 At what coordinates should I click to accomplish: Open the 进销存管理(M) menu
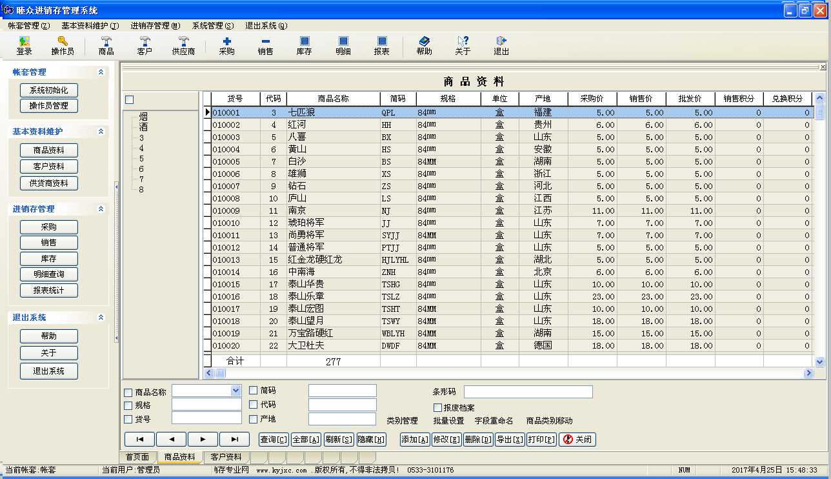pyautogui.click(x=155, y=26)
